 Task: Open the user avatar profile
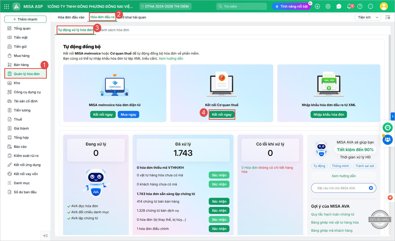point(384,6)
